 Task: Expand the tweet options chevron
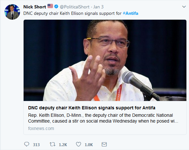[x=184, y=7]
